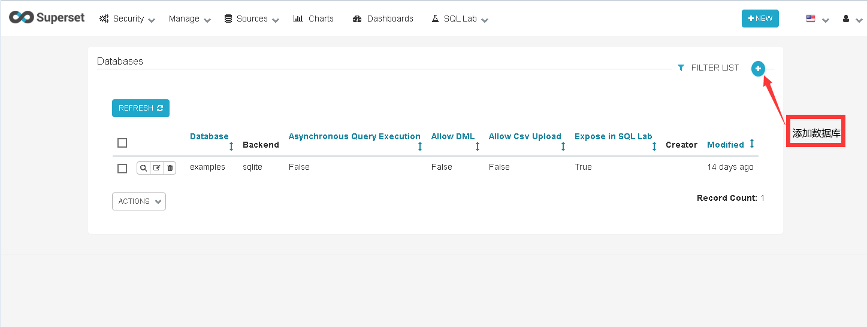Click the Sources database stack icon
This screenshot has height=327, width=867.
click(x=228, y=19)
